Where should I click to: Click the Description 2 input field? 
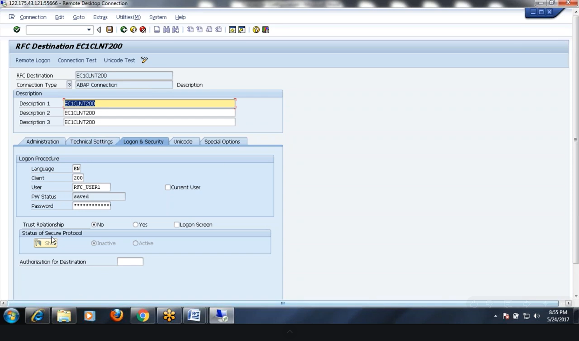(x=149, y=113)
